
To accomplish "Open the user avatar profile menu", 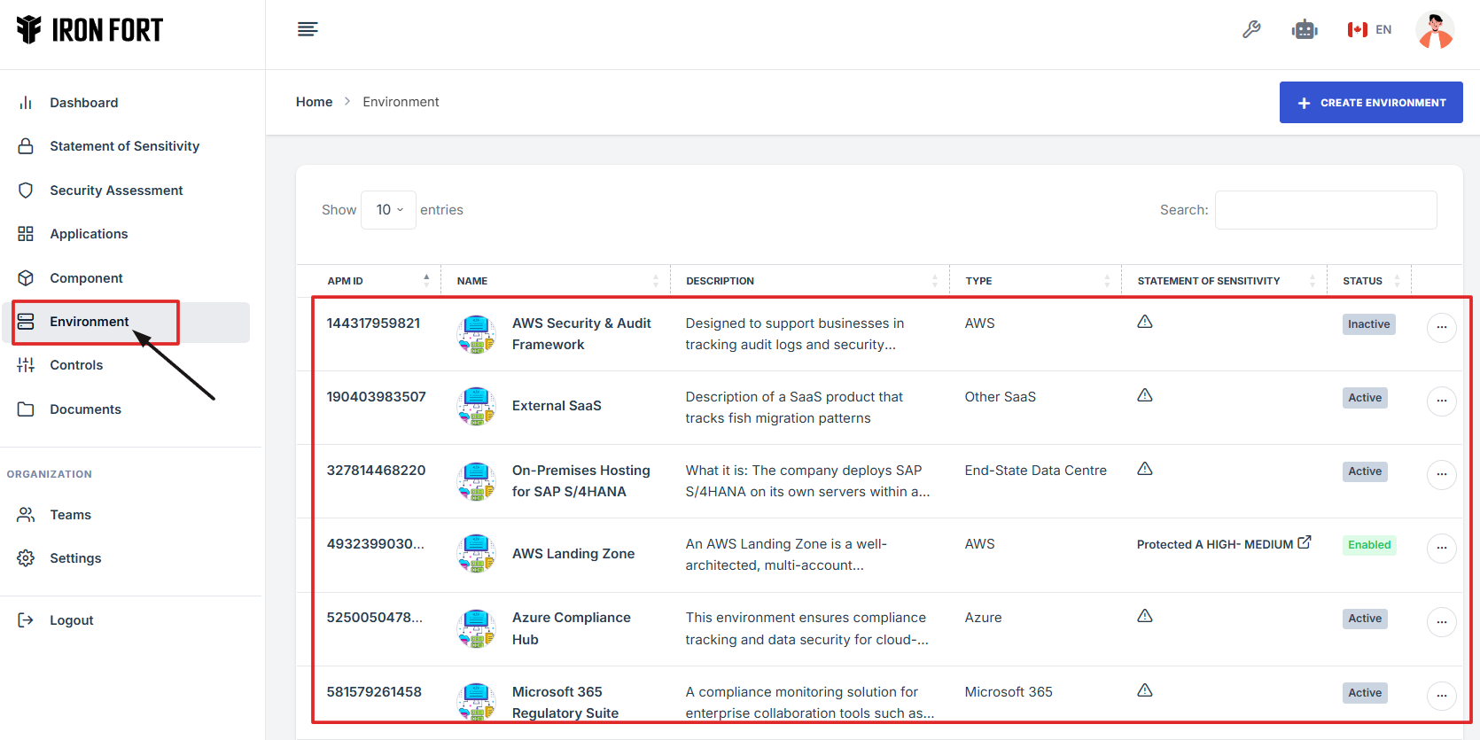I will point(1435,29).
